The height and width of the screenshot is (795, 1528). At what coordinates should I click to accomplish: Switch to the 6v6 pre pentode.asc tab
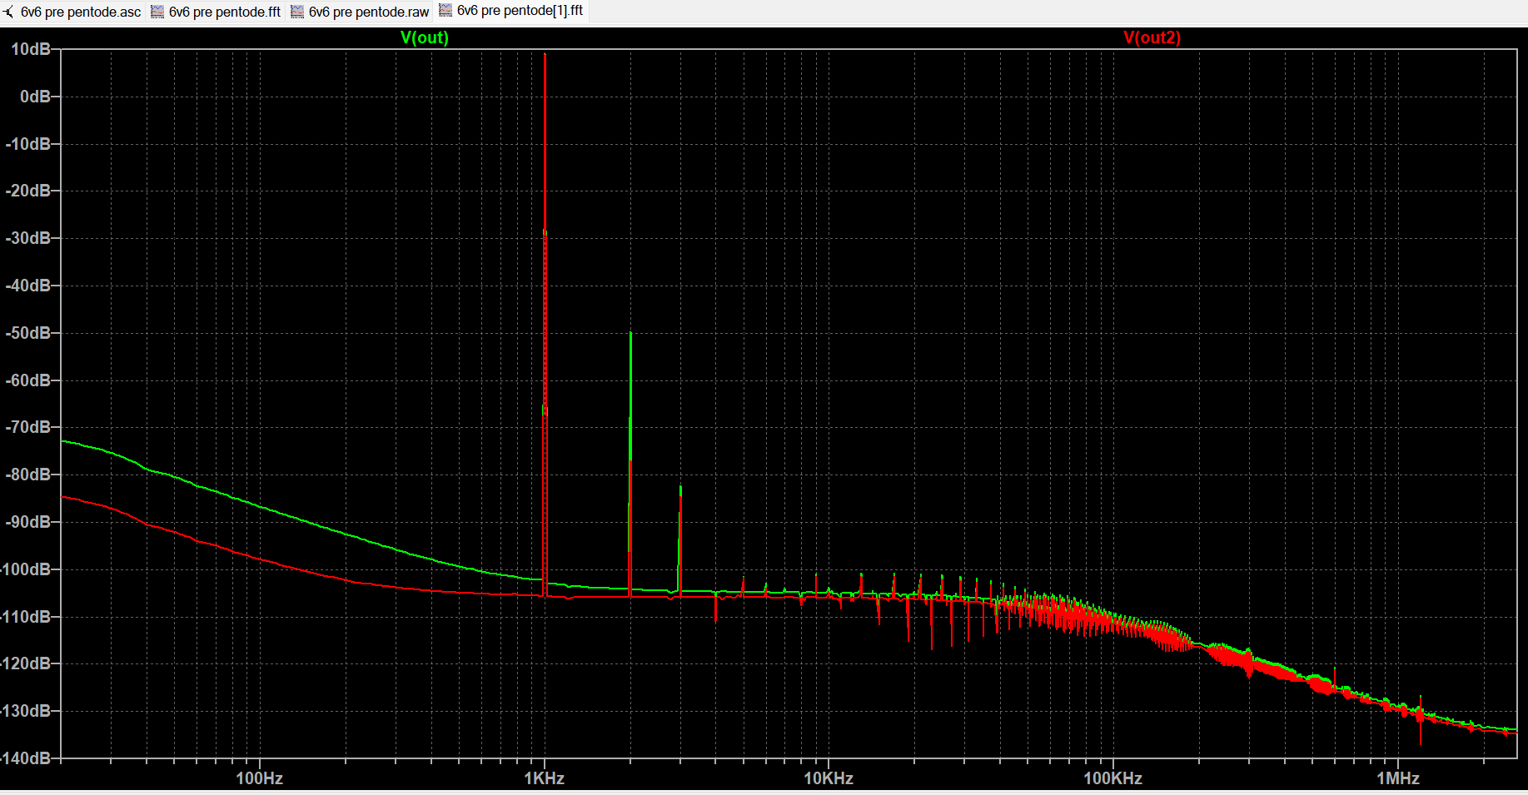[72, 12]
